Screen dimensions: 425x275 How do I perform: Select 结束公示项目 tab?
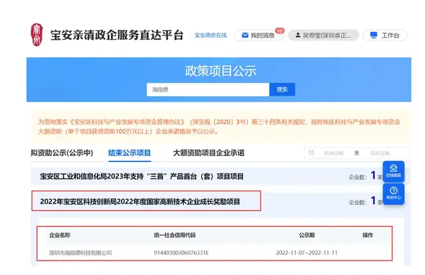(x=129, y=153)
